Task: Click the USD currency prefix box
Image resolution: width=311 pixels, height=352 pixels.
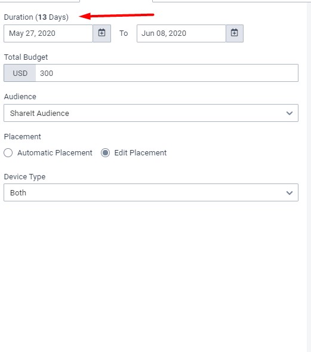Action: [x=20, y=73]
